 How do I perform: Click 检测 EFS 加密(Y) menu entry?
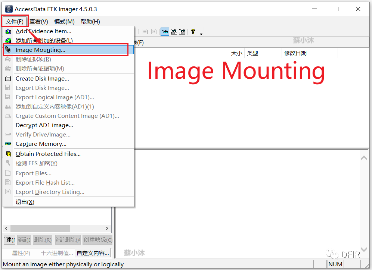point(69,163)
